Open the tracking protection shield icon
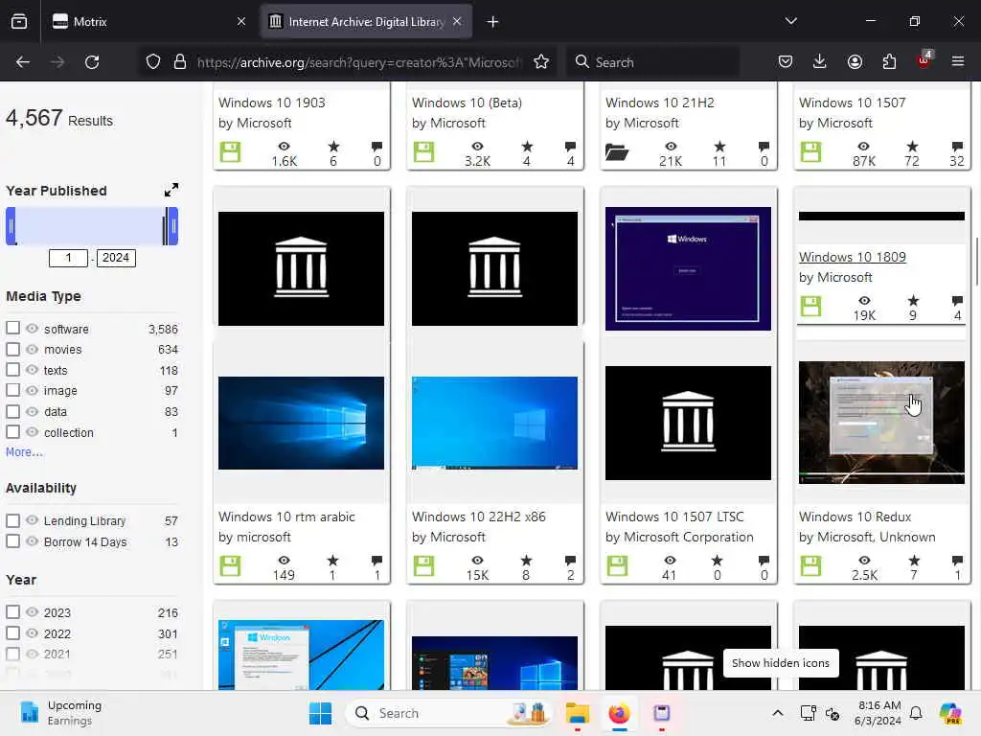 (x=153, y=62)
